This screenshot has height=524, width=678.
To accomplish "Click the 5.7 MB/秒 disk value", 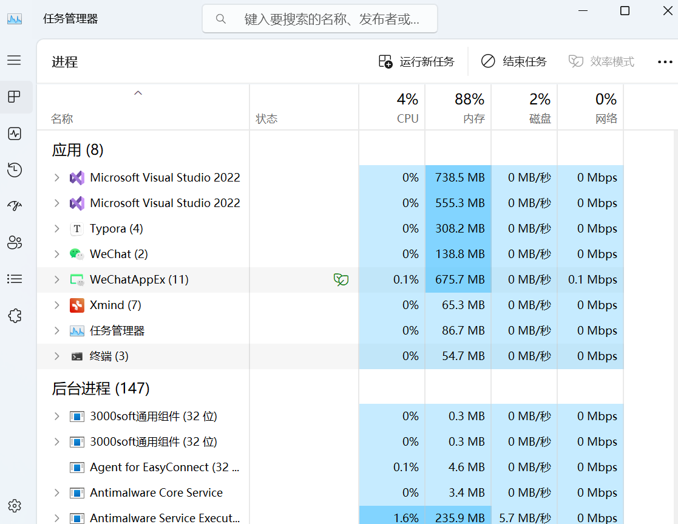I will point(526,517).
